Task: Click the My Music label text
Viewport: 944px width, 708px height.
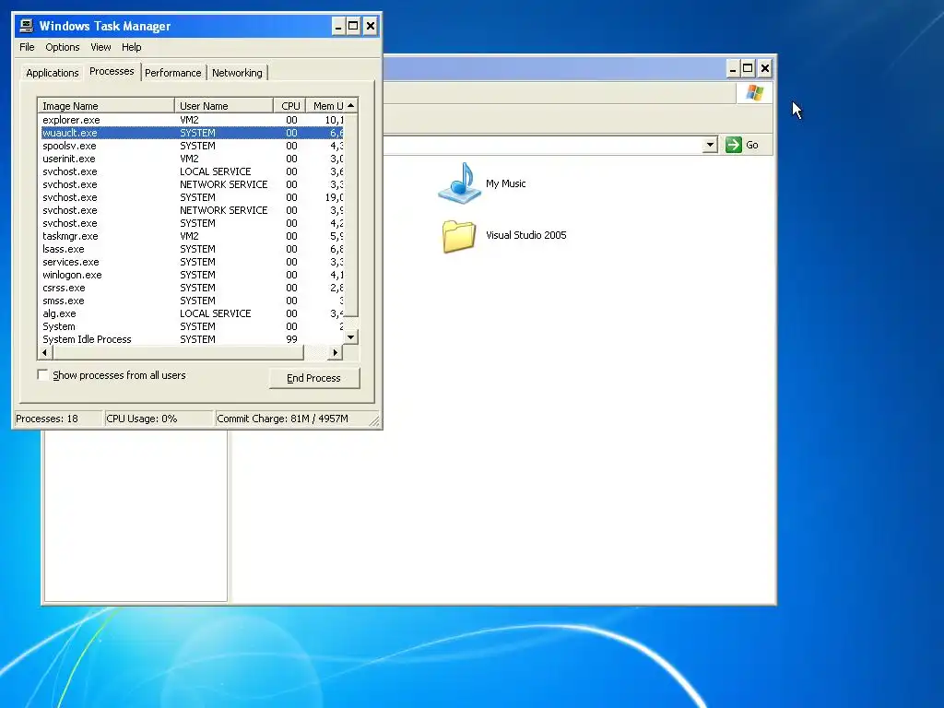Action: (x=506, y=183)
